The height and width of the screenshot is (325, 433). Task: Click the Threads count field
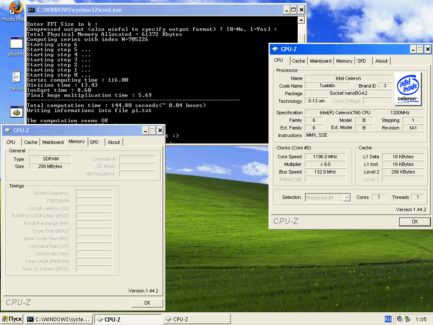click(x=417, y=197)
